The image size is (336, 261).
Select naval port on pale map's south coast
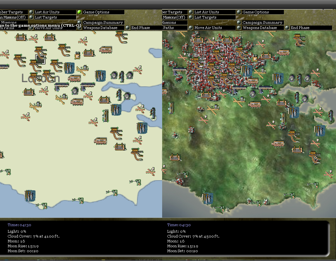30,196
